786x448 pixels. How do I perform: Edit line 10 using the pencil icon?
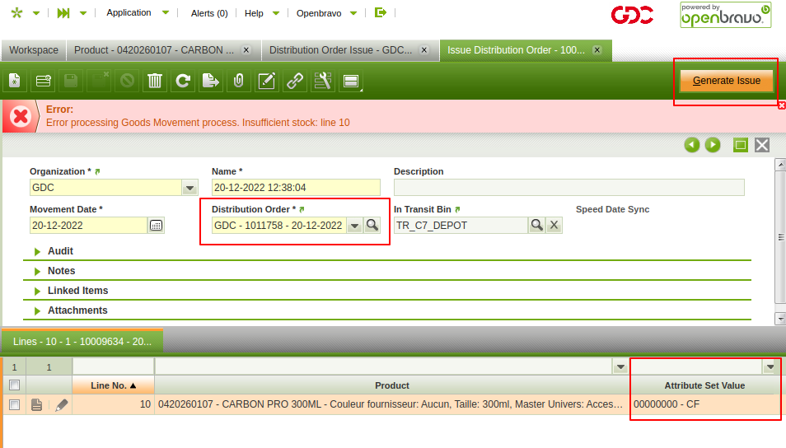[x=62, y=404]
